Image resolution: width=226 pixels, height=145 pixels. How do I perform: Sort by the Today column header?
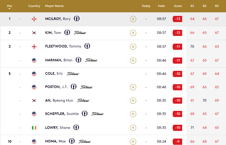tap(146, 6)
